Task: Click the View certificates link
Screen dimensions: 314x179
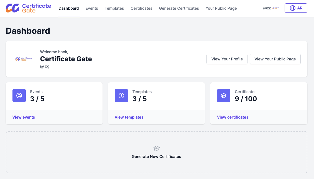Action: pyautogui.click(x=233, y=117)
